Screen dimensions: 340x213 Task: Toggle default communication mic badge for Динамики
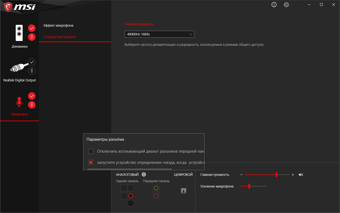tap(32, 37)
